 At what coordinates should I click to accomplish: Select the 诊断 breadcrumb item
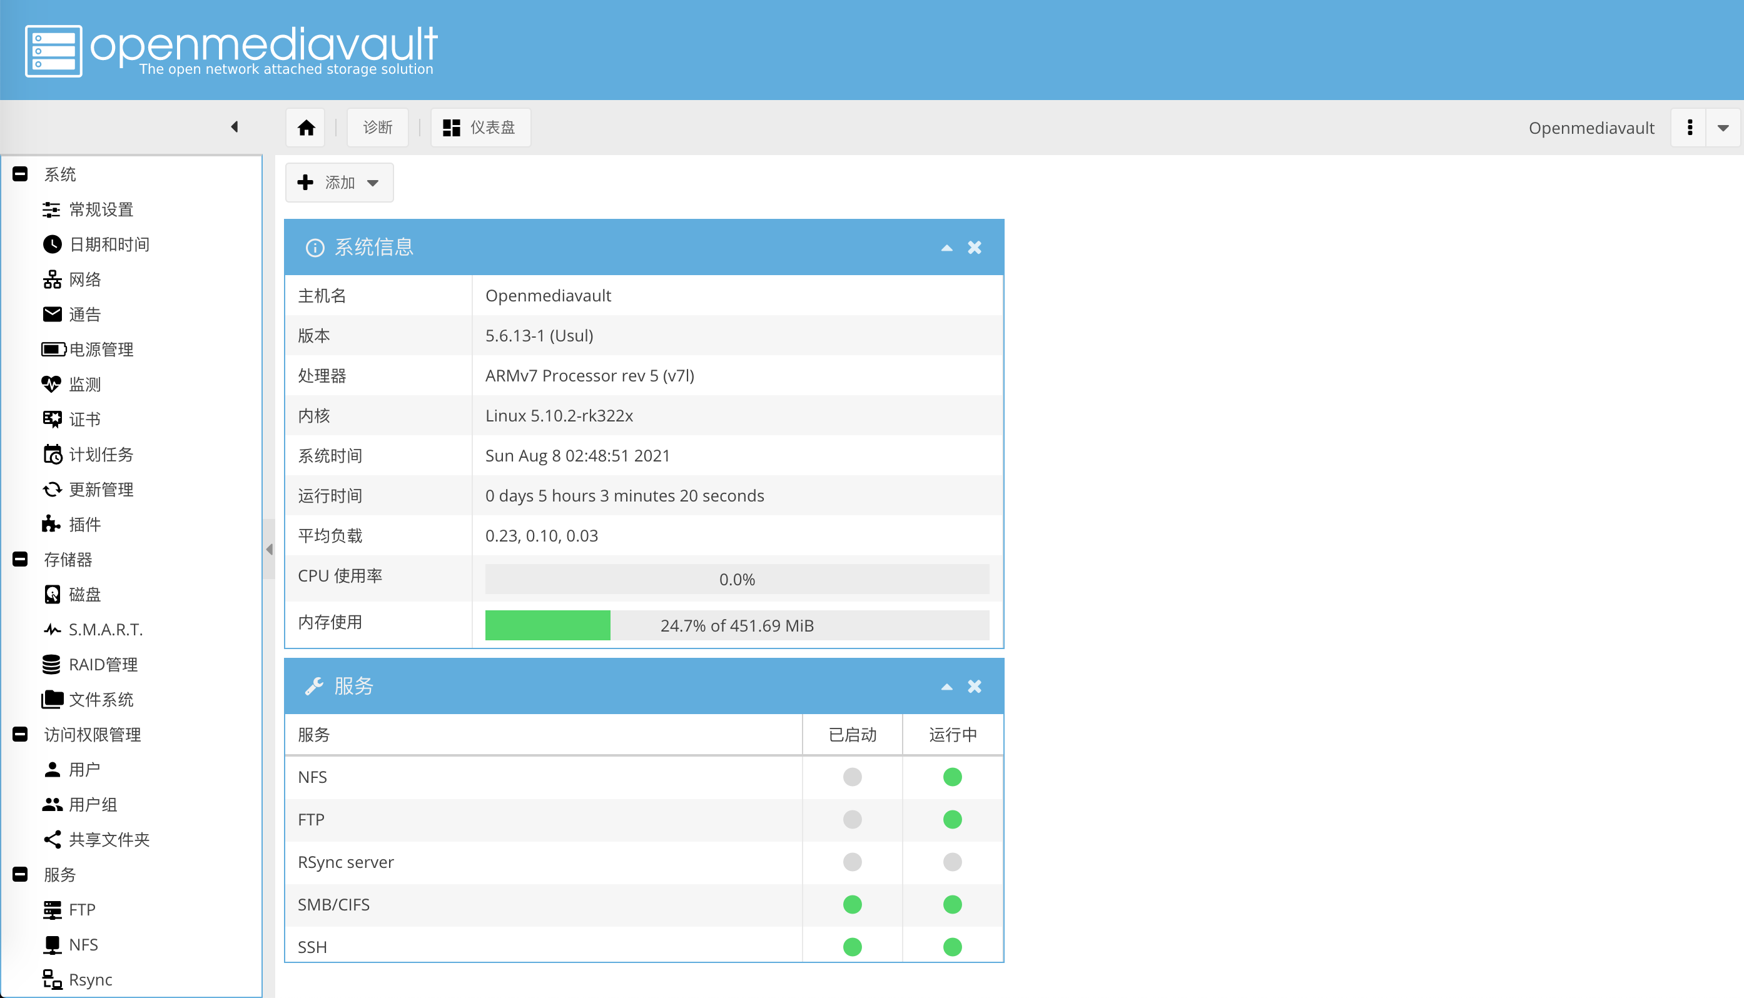pyautogui.click(x=377, y=128)
